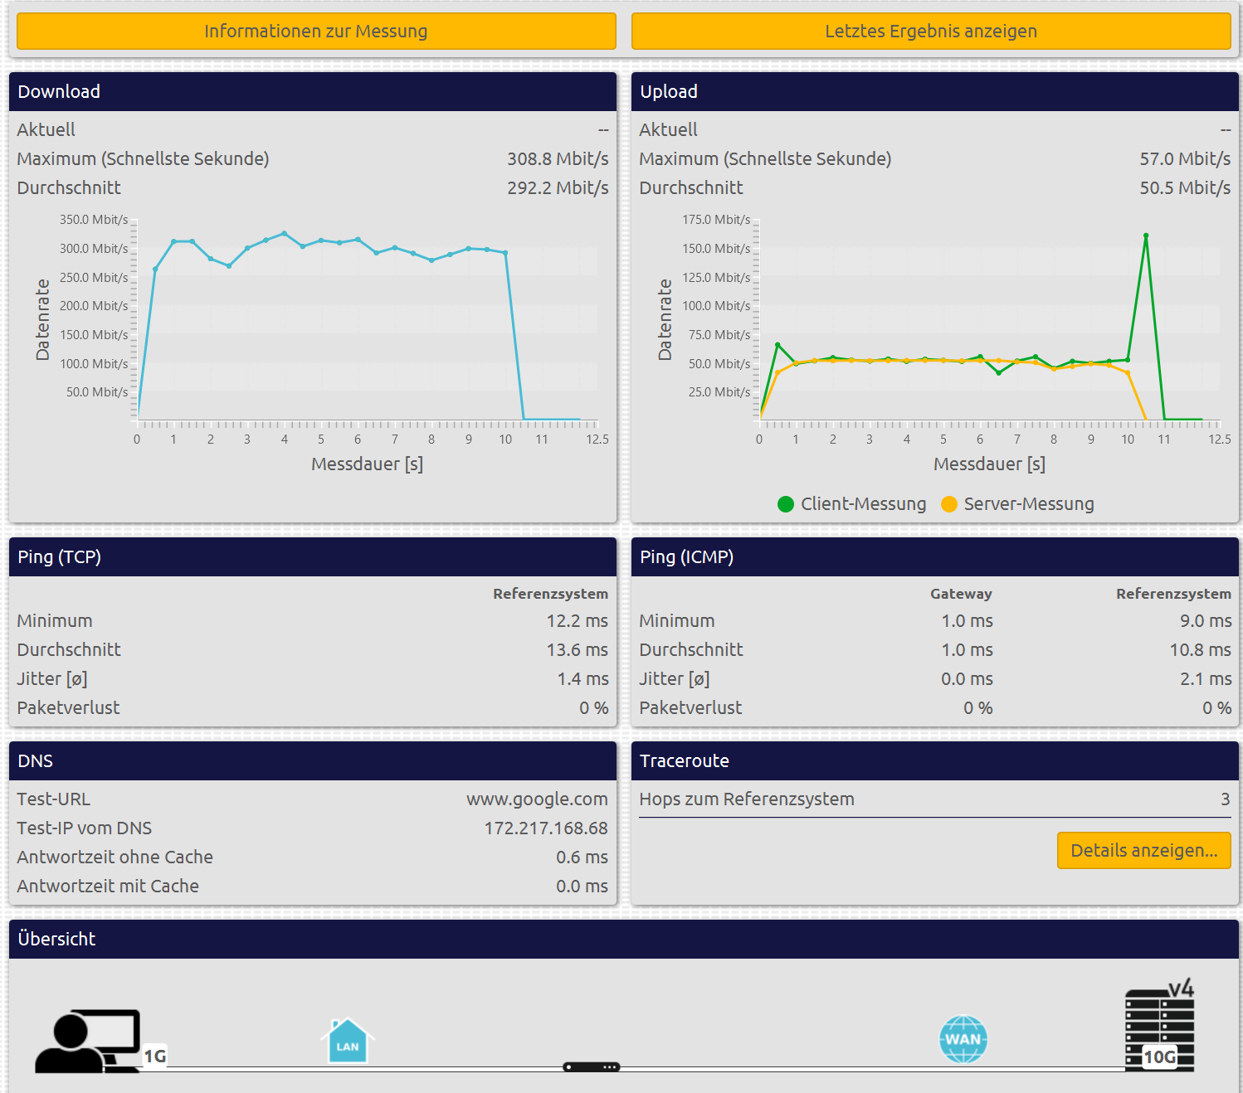This screenshot has height=1093, width=1243.
Task: Click the LAN house icon
Action: (x=348, y=1041)
